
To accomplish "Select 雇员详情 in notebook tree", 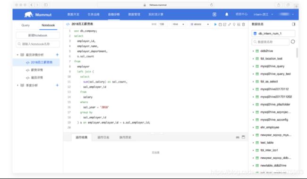I will click(x=37, y=78).
